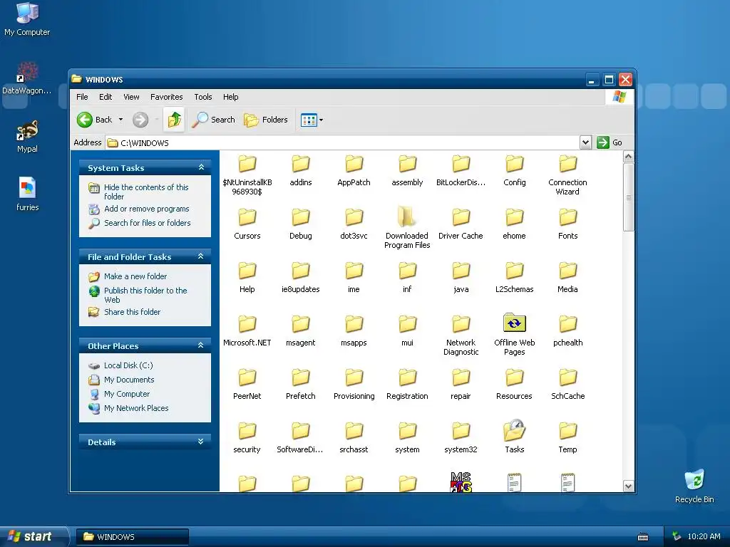
Task: Expand the Address bar dropdown
Action: tap(585, 142)
